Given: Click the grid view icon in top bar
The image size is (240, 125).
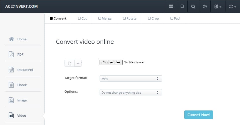Looking at the screenshot, I should tap(171, 7).
